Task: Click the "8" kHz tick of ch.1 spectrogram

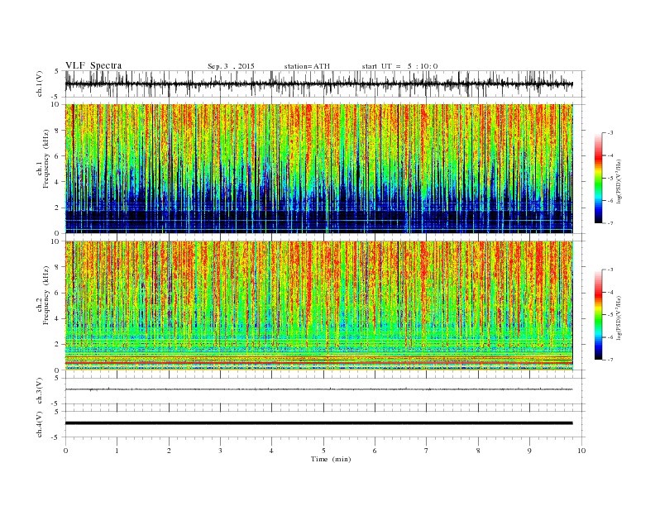Action: (57, 131)
